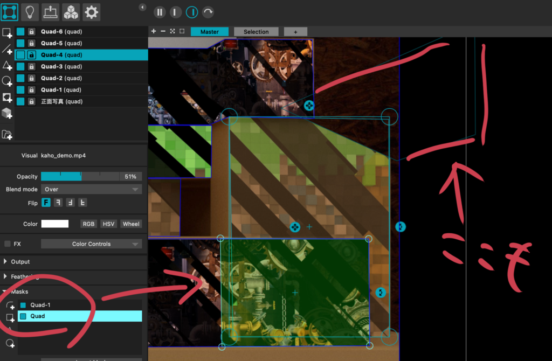
Task: Enable the FX checkbox
Action: 8,244
